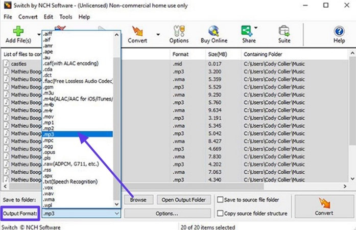
Task: Select .ogg in the format list
Action: coord(78,146)
